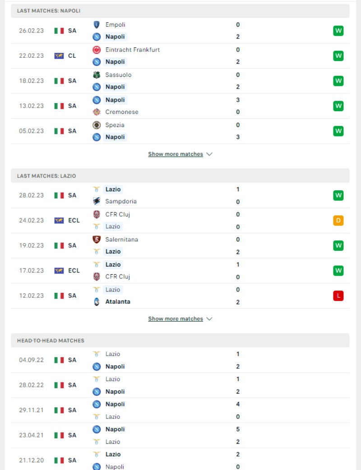Image resolution: width=361 pixels, height=470 pixels.
Task: Click the Sassuolo team logo
Action: [97, 75]
